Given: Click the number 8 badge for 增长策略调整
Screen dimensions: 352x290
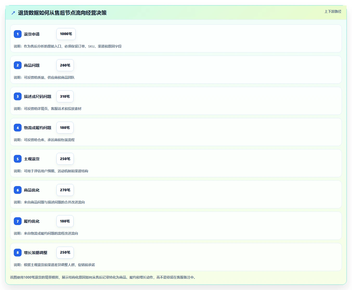Looking at the screenshot, I should (x=18, y=252).
